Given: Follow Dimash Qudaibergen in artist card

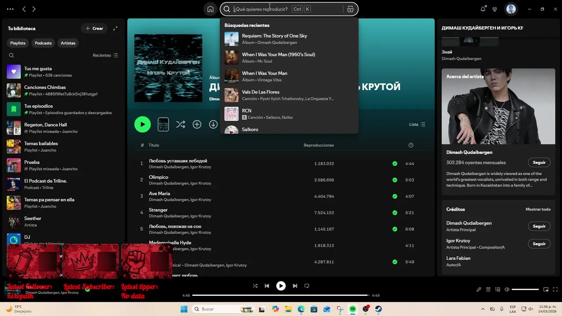Looking at the screenshot, I should [x=539, y=162].
